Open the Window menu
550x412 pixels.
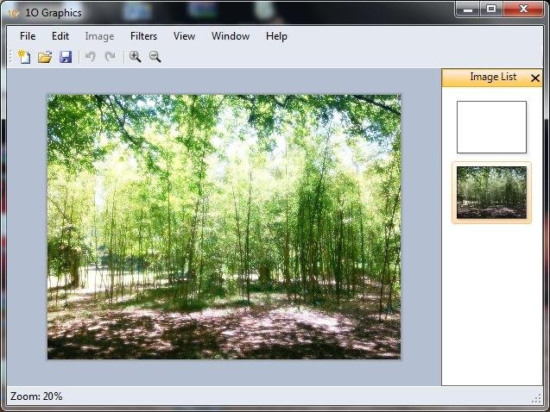[231, 36]
